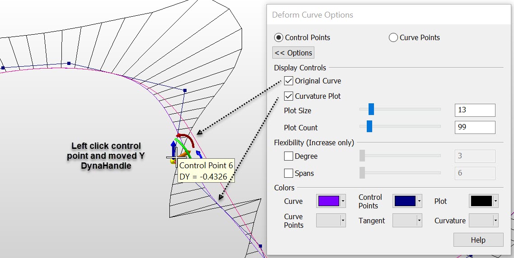Open the Curvature color dropdown arrow

coord(495,221)
